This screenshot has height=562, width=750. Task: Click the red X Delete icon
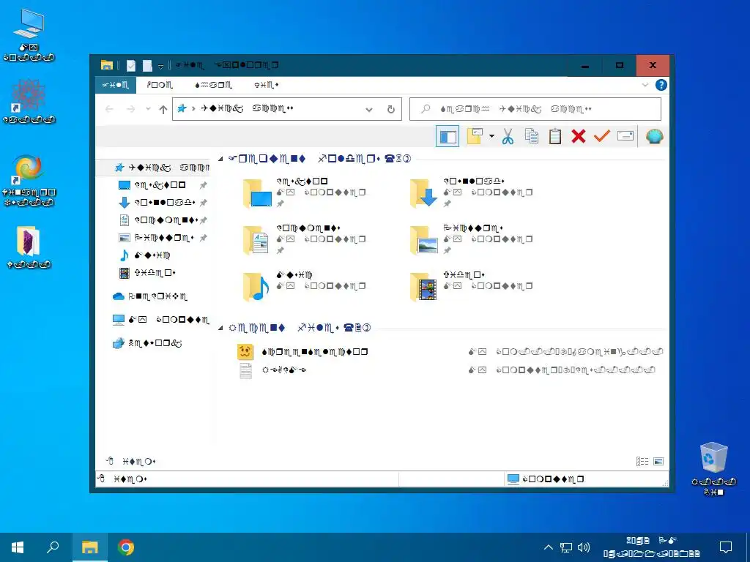point(579,137)
